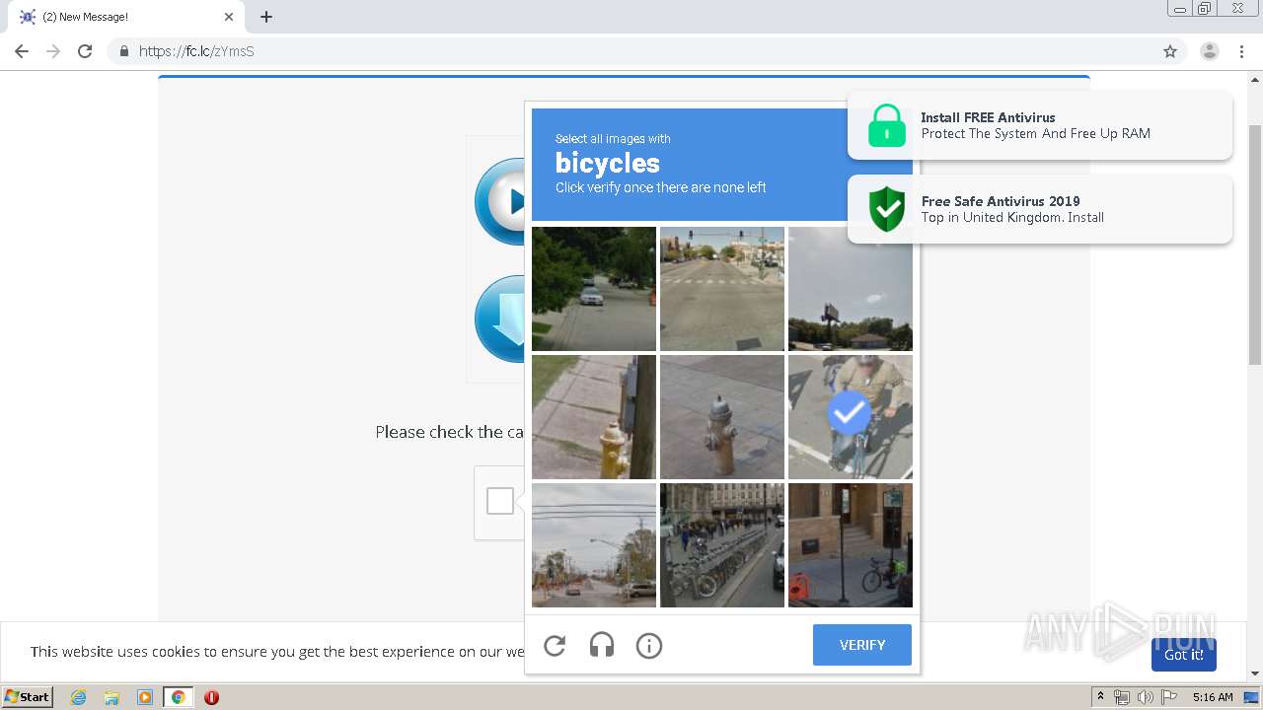Screen dimensions: 1263x710
Task: Click the green padlock antivirus icon
Action: click(x=887, y=125)
